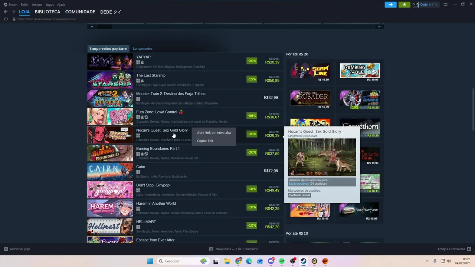
Task: Click the store URL address field
Action: pyautogui.click(x=46, y=19)
